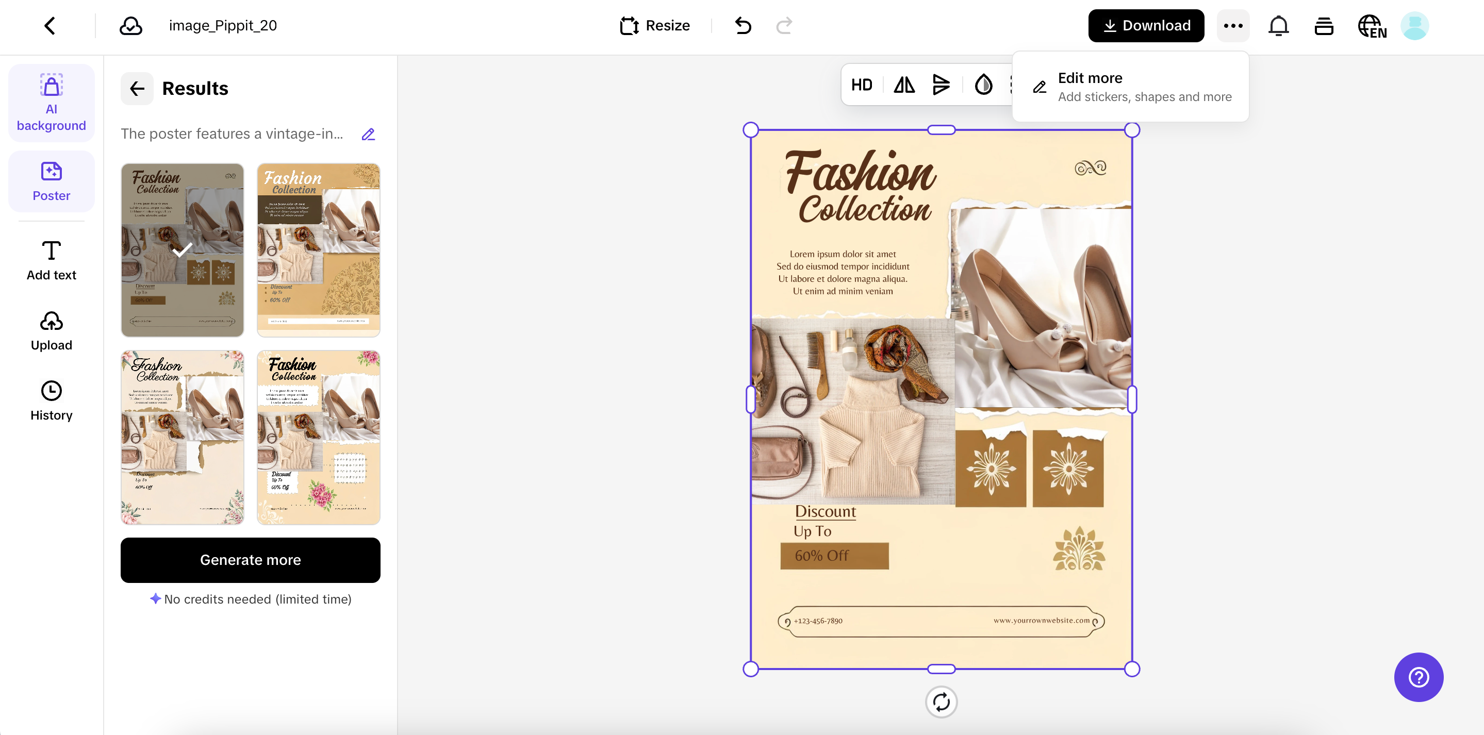Screen dimensions: 1484x735
Task: Select the dark-banner poster thumbnail
Action: tap(318, 250)
